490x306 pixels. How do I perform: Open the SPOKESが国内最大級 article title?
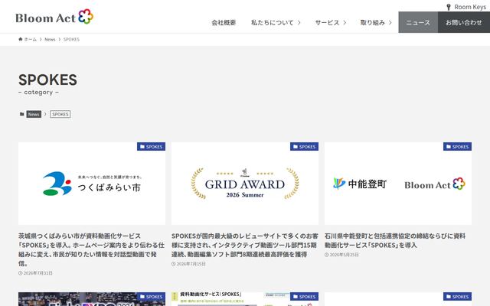(x=245, y=245)
